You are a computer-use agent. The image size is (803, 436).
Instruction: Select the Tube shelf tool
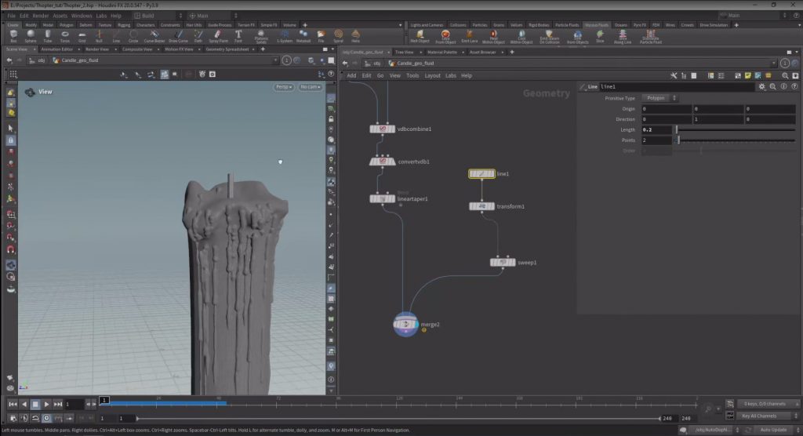(48, 36)
